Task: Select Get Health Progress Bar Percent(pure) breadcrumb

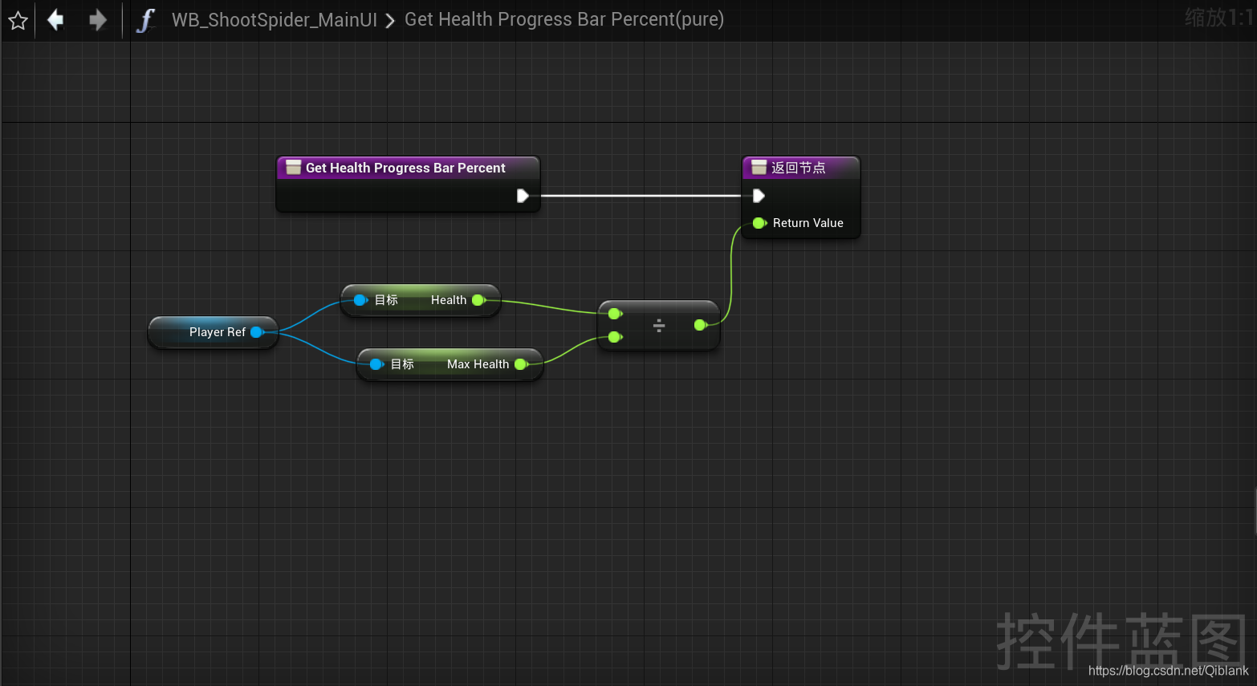Action: click(564, 19)
